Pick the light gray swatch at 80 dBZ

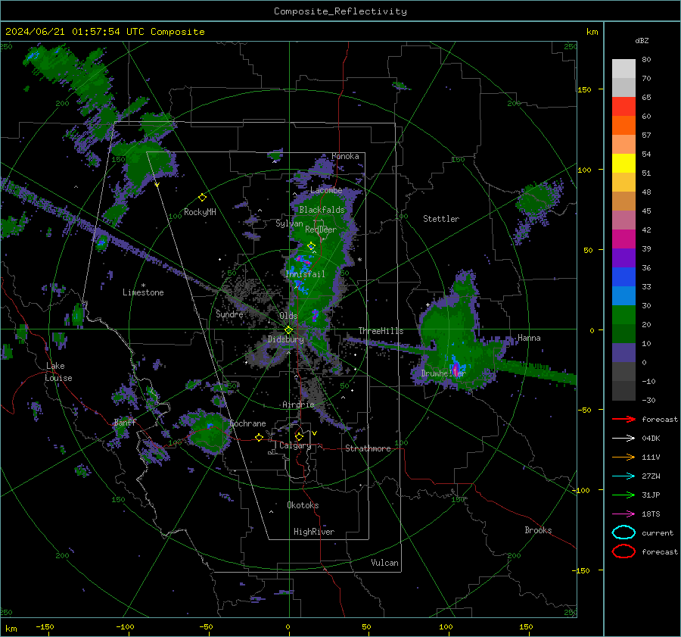pos(623,69)
